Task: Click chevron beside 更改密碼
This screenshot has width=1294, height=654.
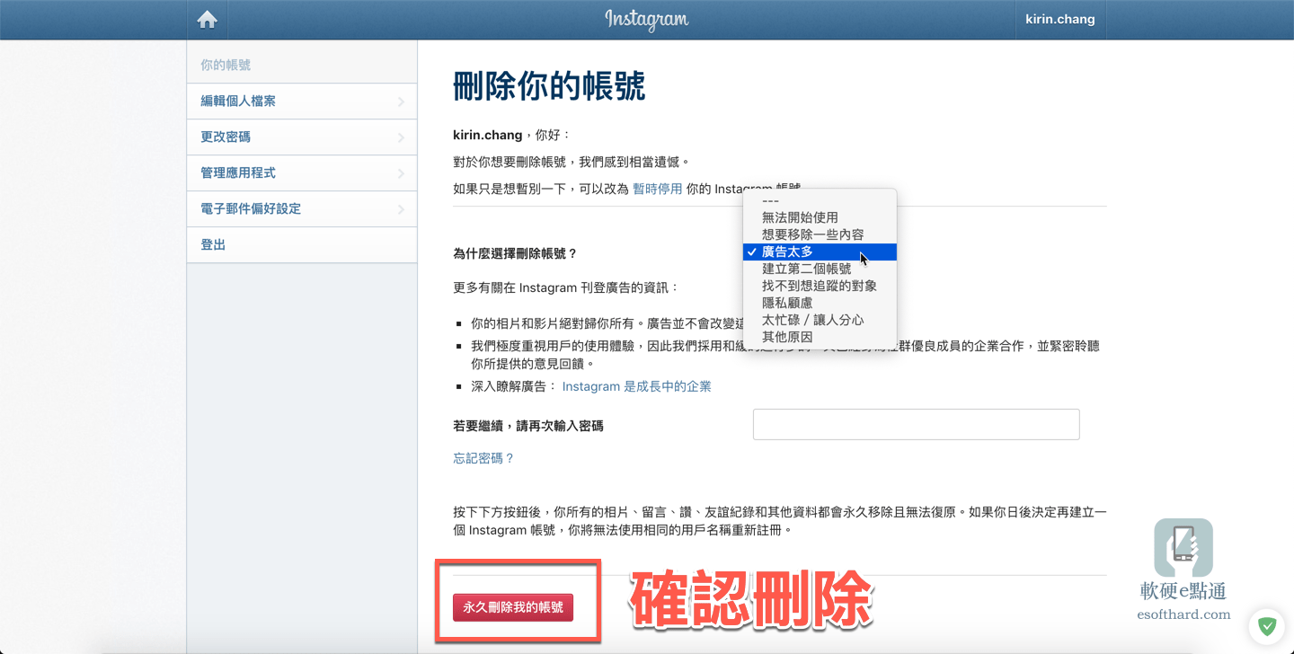Action: coord(401,138)
